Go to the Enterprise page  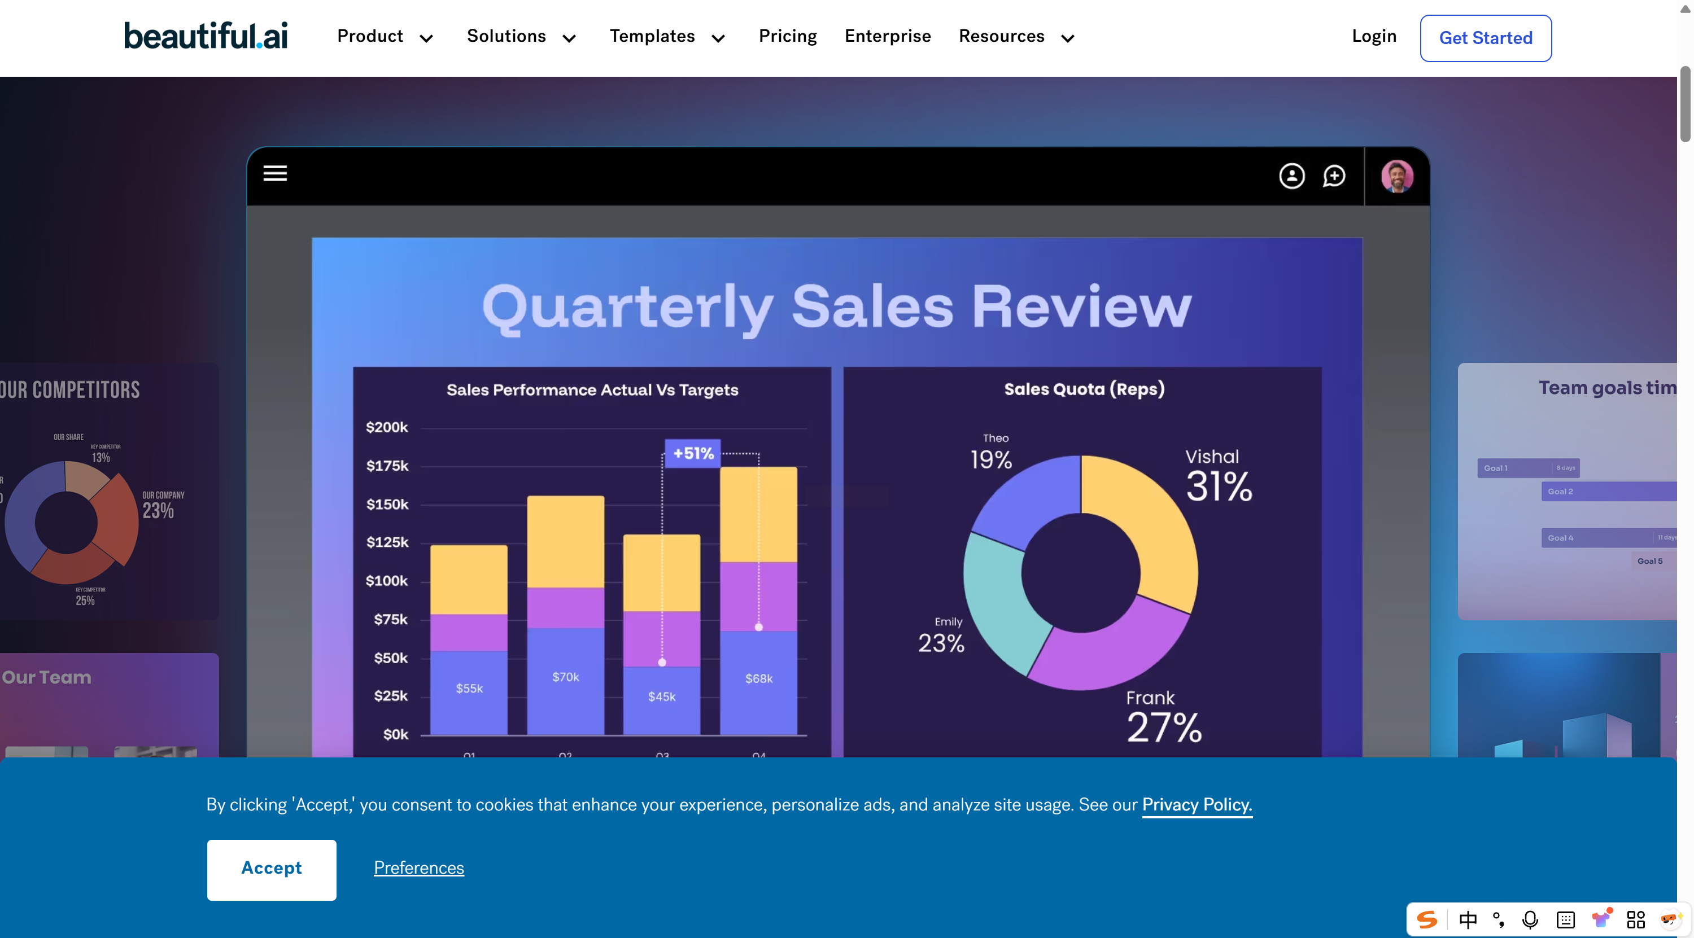[887, 36]
